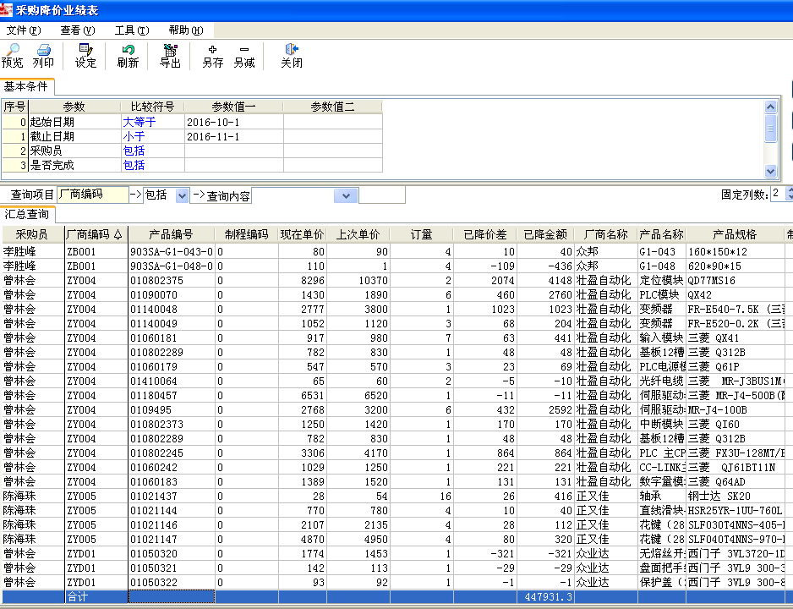Click the 另减 minus toolbar icon
The image size is (793, 609).
(243, 56)
